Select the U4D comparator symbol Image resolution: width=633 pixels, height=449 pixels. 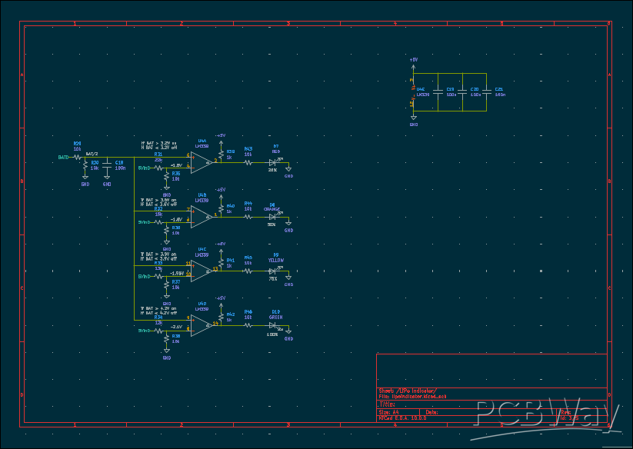tap(200, 324)
